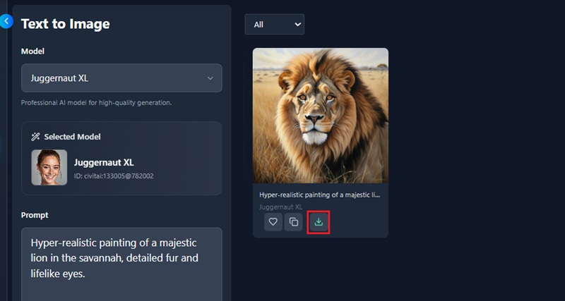The image size is (565, 301).
Task: Open the Juggernaut XL model dropdown
Action: click(121, 78)
